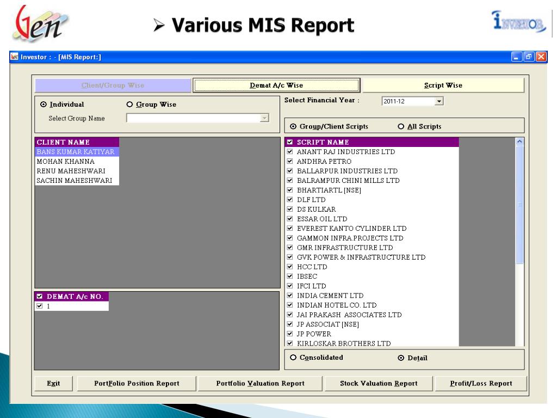Uncheck IBSEC script
Viewport: 557px width, 418px height.
coord(290,276)
